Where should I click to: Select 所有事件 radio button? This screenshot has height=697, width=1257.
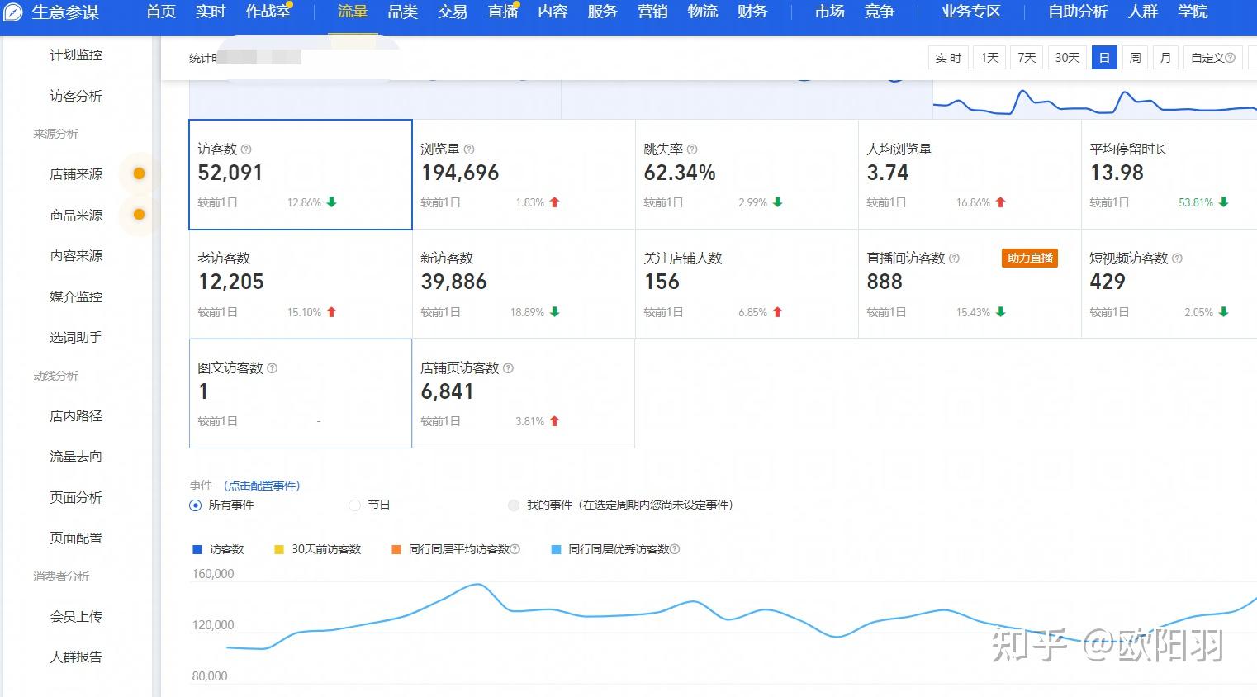pyautogui.click(x=195, y=505)
